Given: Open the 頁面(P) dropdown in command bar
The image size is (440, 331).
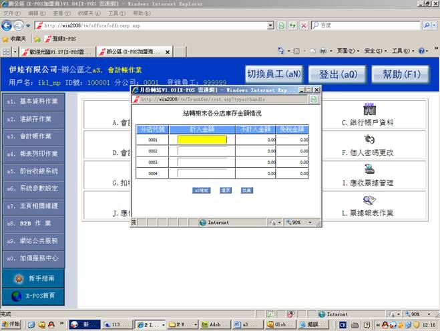Looking at the screenshot, I should [x=346, y=51].
